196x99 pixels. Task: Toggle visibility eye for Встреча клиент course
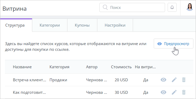coord(163,80)
